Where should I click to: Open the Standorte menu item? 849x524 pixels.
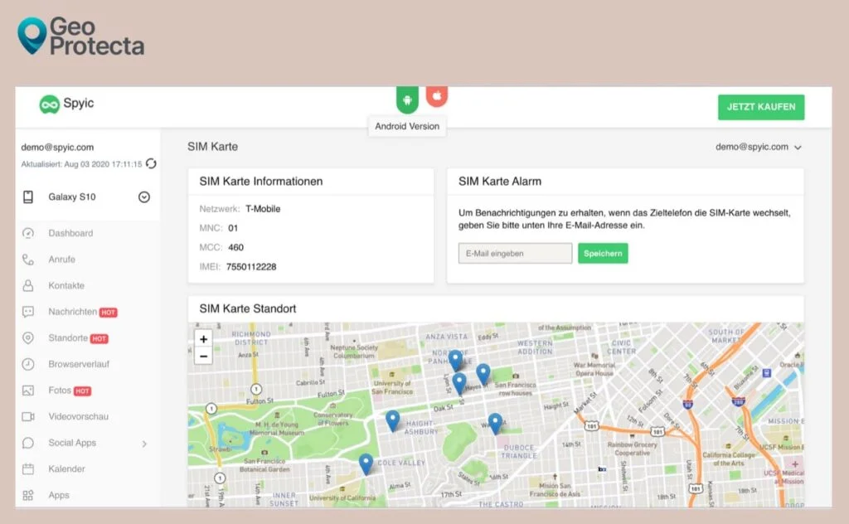pyautogui.click(x=68, y=337)
